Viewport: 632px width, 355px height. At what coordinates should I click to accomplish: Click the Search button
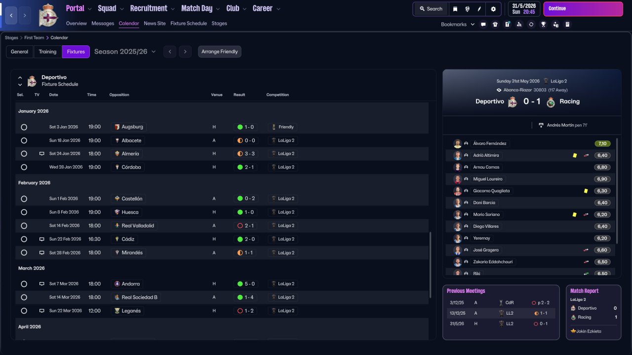point(431,9)
